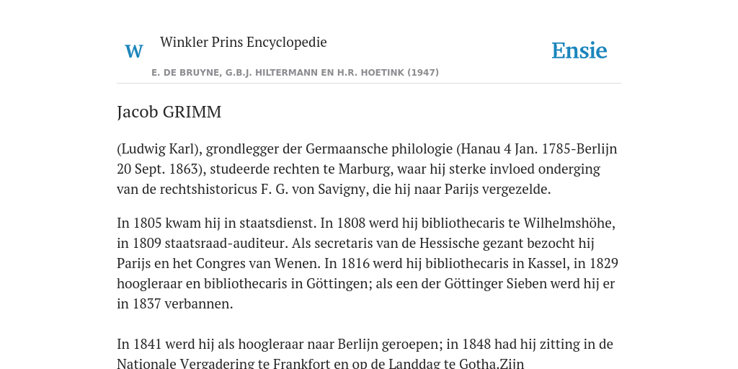Click the name F. G. von Savigny
738x369 pixels.
click(314, 190)
